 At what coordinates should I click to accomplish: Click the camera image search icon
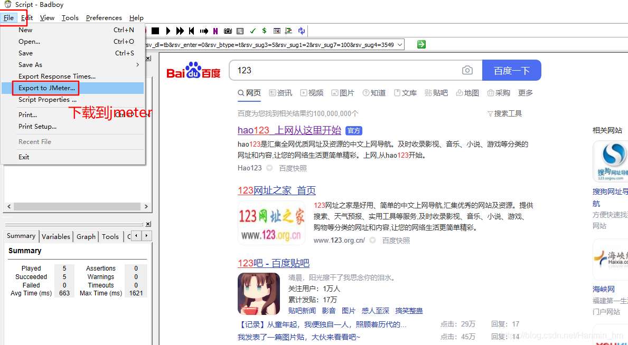467,71
